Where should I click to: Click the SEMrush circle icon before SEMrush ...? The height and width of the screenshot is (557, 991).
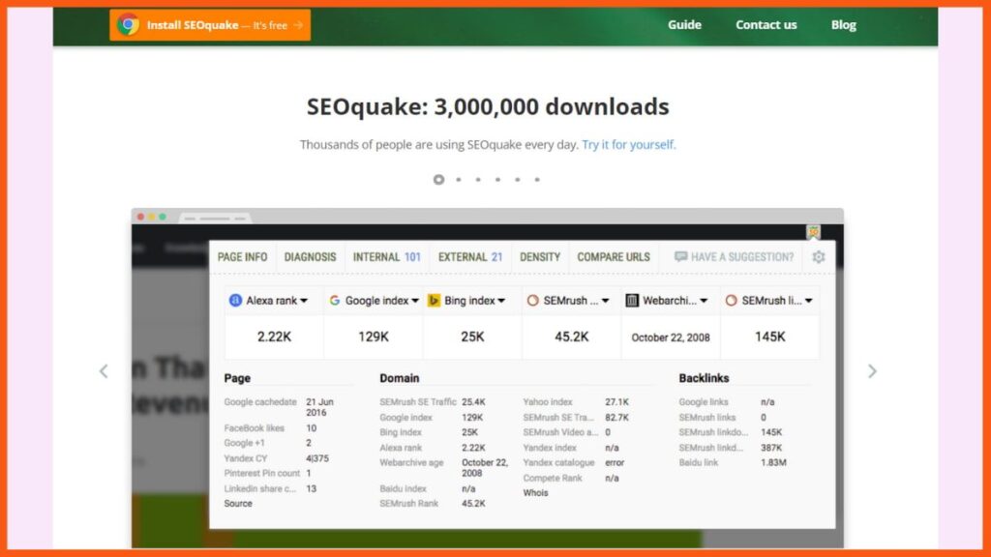(x=533, y=301)
